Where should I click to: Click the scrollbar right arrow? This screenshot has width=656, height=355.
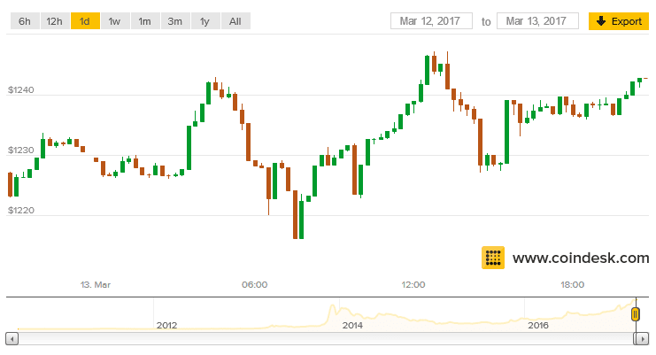point(644,338)
